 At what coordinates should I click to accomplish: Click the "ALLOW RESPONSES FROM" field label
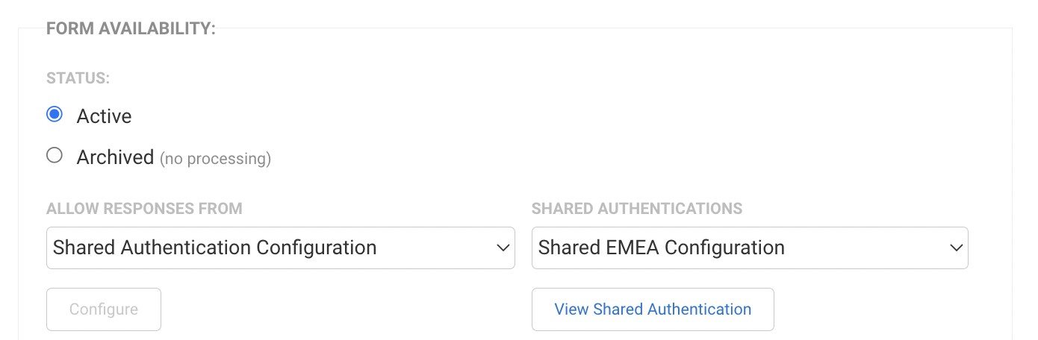point(144,209)
